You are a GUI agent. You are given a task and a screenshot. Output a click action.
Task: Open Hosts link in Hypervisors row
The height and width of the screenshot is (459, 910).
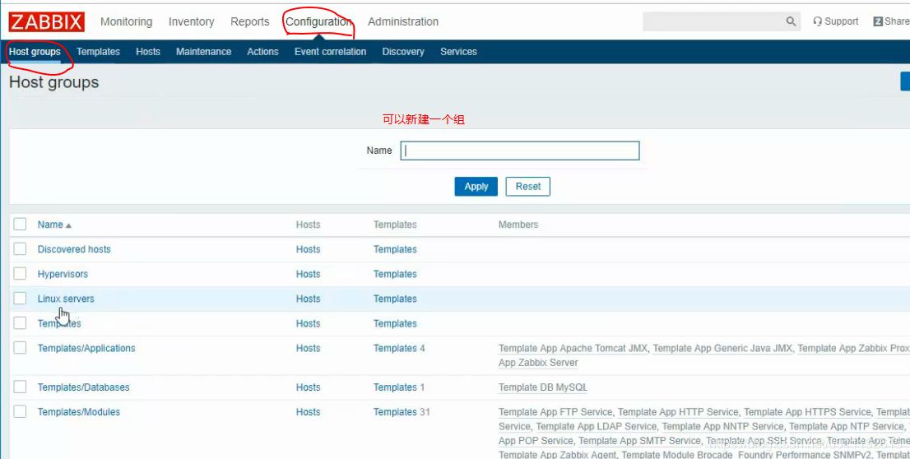[x=309, y=274]
